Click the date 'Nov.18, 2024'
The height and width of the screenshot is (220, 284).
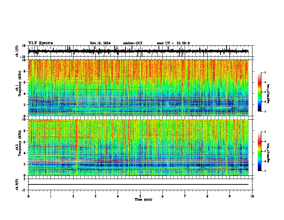(x=100, y=43)
